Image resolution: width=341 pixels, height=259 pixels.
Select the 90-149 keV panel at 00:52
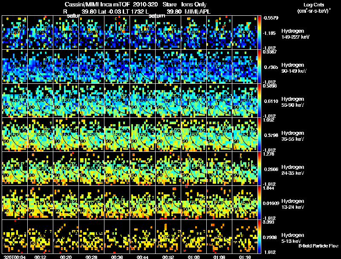coord(168,67)
